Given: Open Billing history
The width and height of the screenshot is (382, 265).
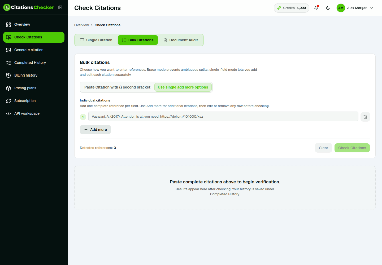Looking at the screenshot, I should tap(34, 75).
